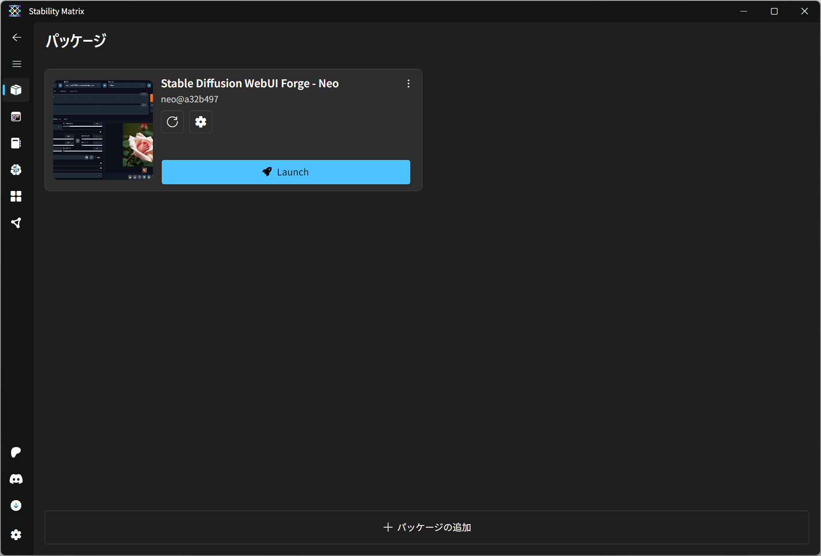The width and height of the screenshot is (821, 556).
Task: Launch Stable Diffusion WebUI Forge - Neo
Action: (x=286, y=172)
